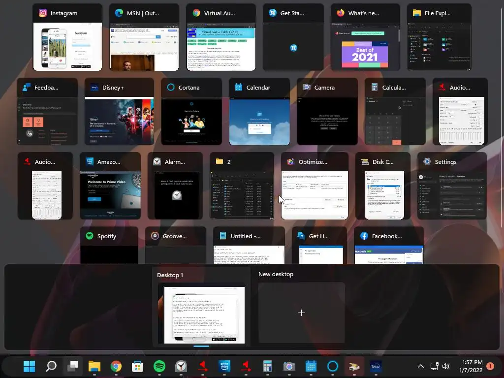Open the Windows Start menu
504x378 pixels.
pos(29,366)
